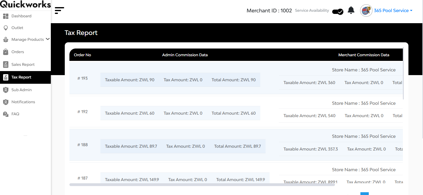Viewport: 423px width, 195px height.
Task: Select order number # 188
Action: point(82,145)
